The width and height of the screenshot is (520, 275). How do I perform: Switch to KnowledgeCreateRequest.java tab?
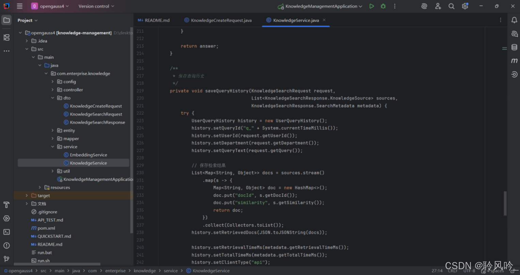point(218,20)
